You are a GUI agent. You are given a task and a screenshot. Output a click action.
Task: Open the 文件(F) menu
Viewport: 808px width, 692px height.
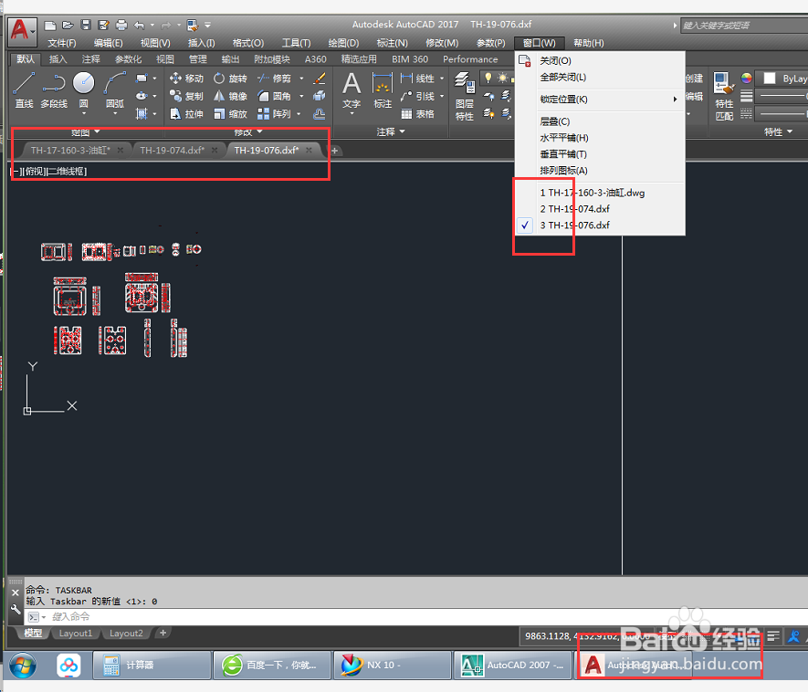[62, 43]
